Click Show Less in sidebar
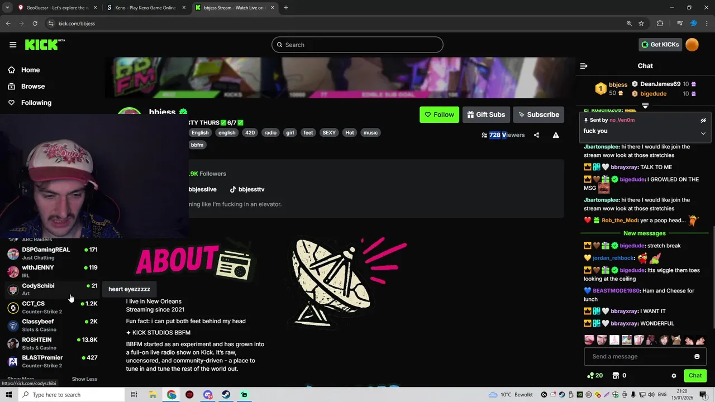The image size is (715, 402). 84,379
